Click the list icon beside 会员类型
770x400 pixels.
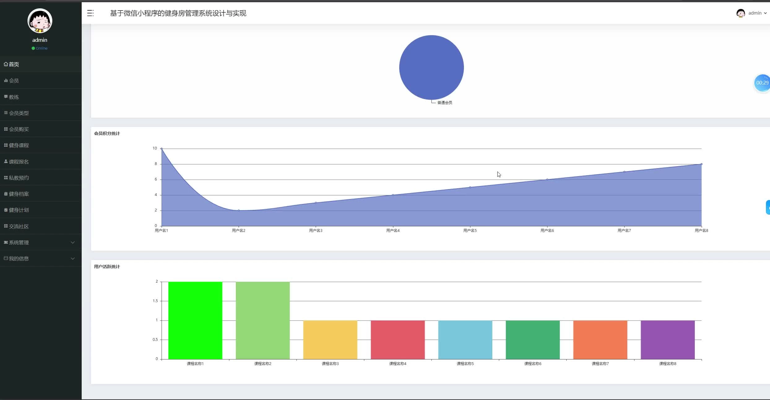[6, 113]
